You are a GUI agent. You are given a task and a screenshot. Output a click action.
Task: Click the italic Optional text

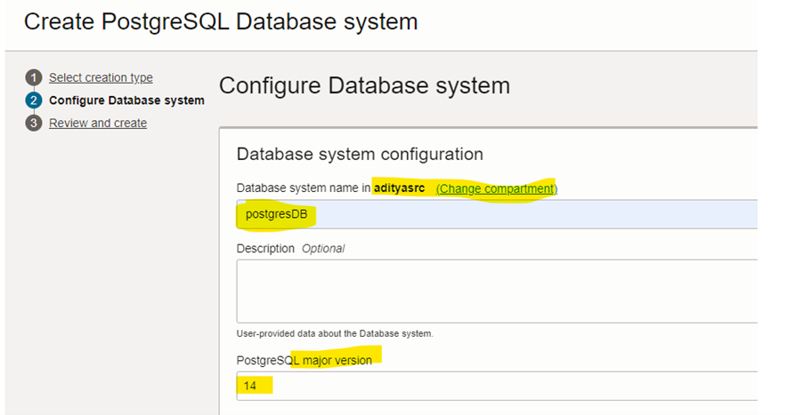[323, 249]
